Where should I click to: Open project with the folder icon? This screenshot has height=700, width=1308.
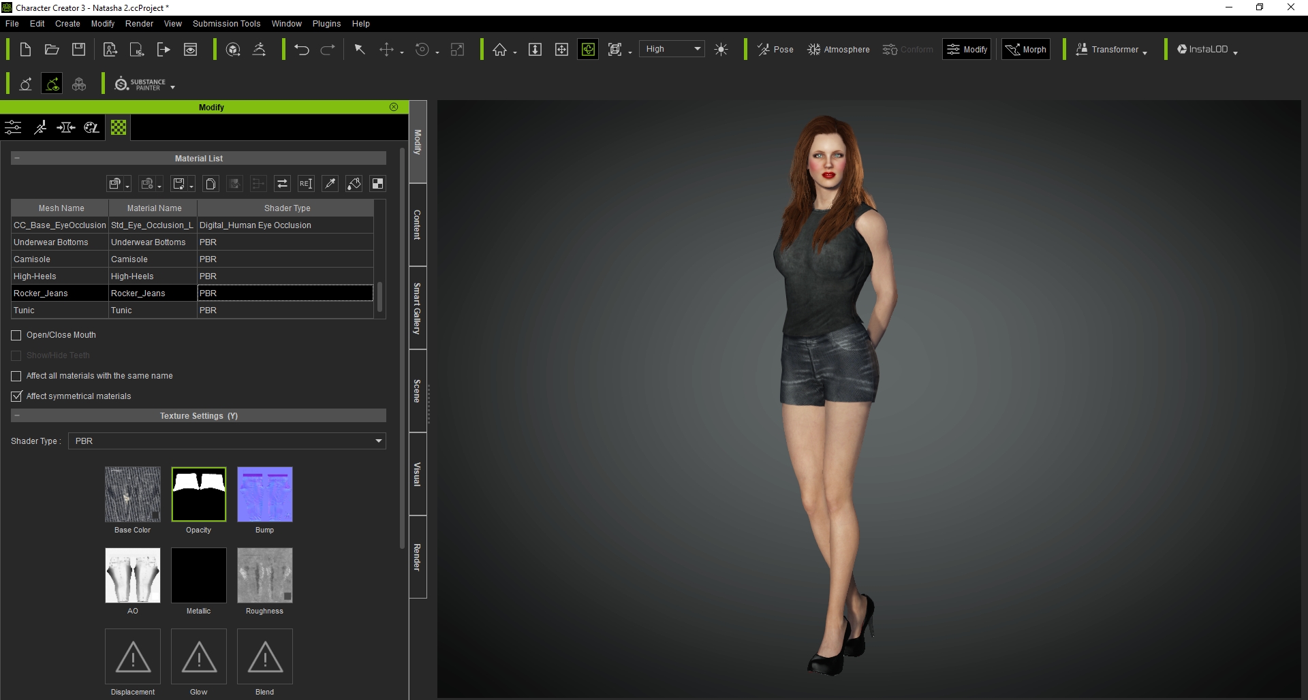(52, 49)
